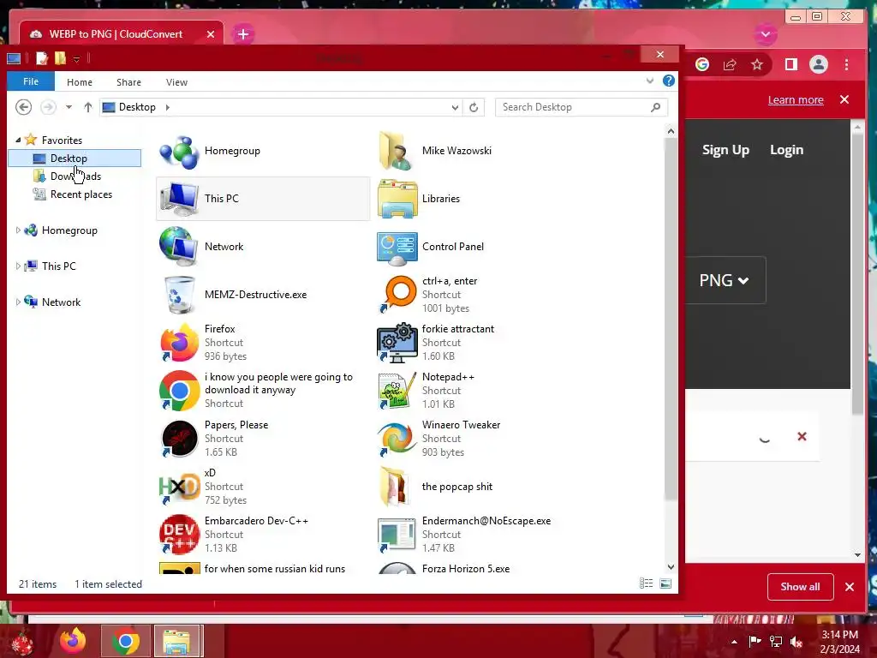This screenshot has height=658, width=877.
Task: Select the Winaero Tweaker shortcut icon
Action: pyautogui.click(x=397, y=440)
